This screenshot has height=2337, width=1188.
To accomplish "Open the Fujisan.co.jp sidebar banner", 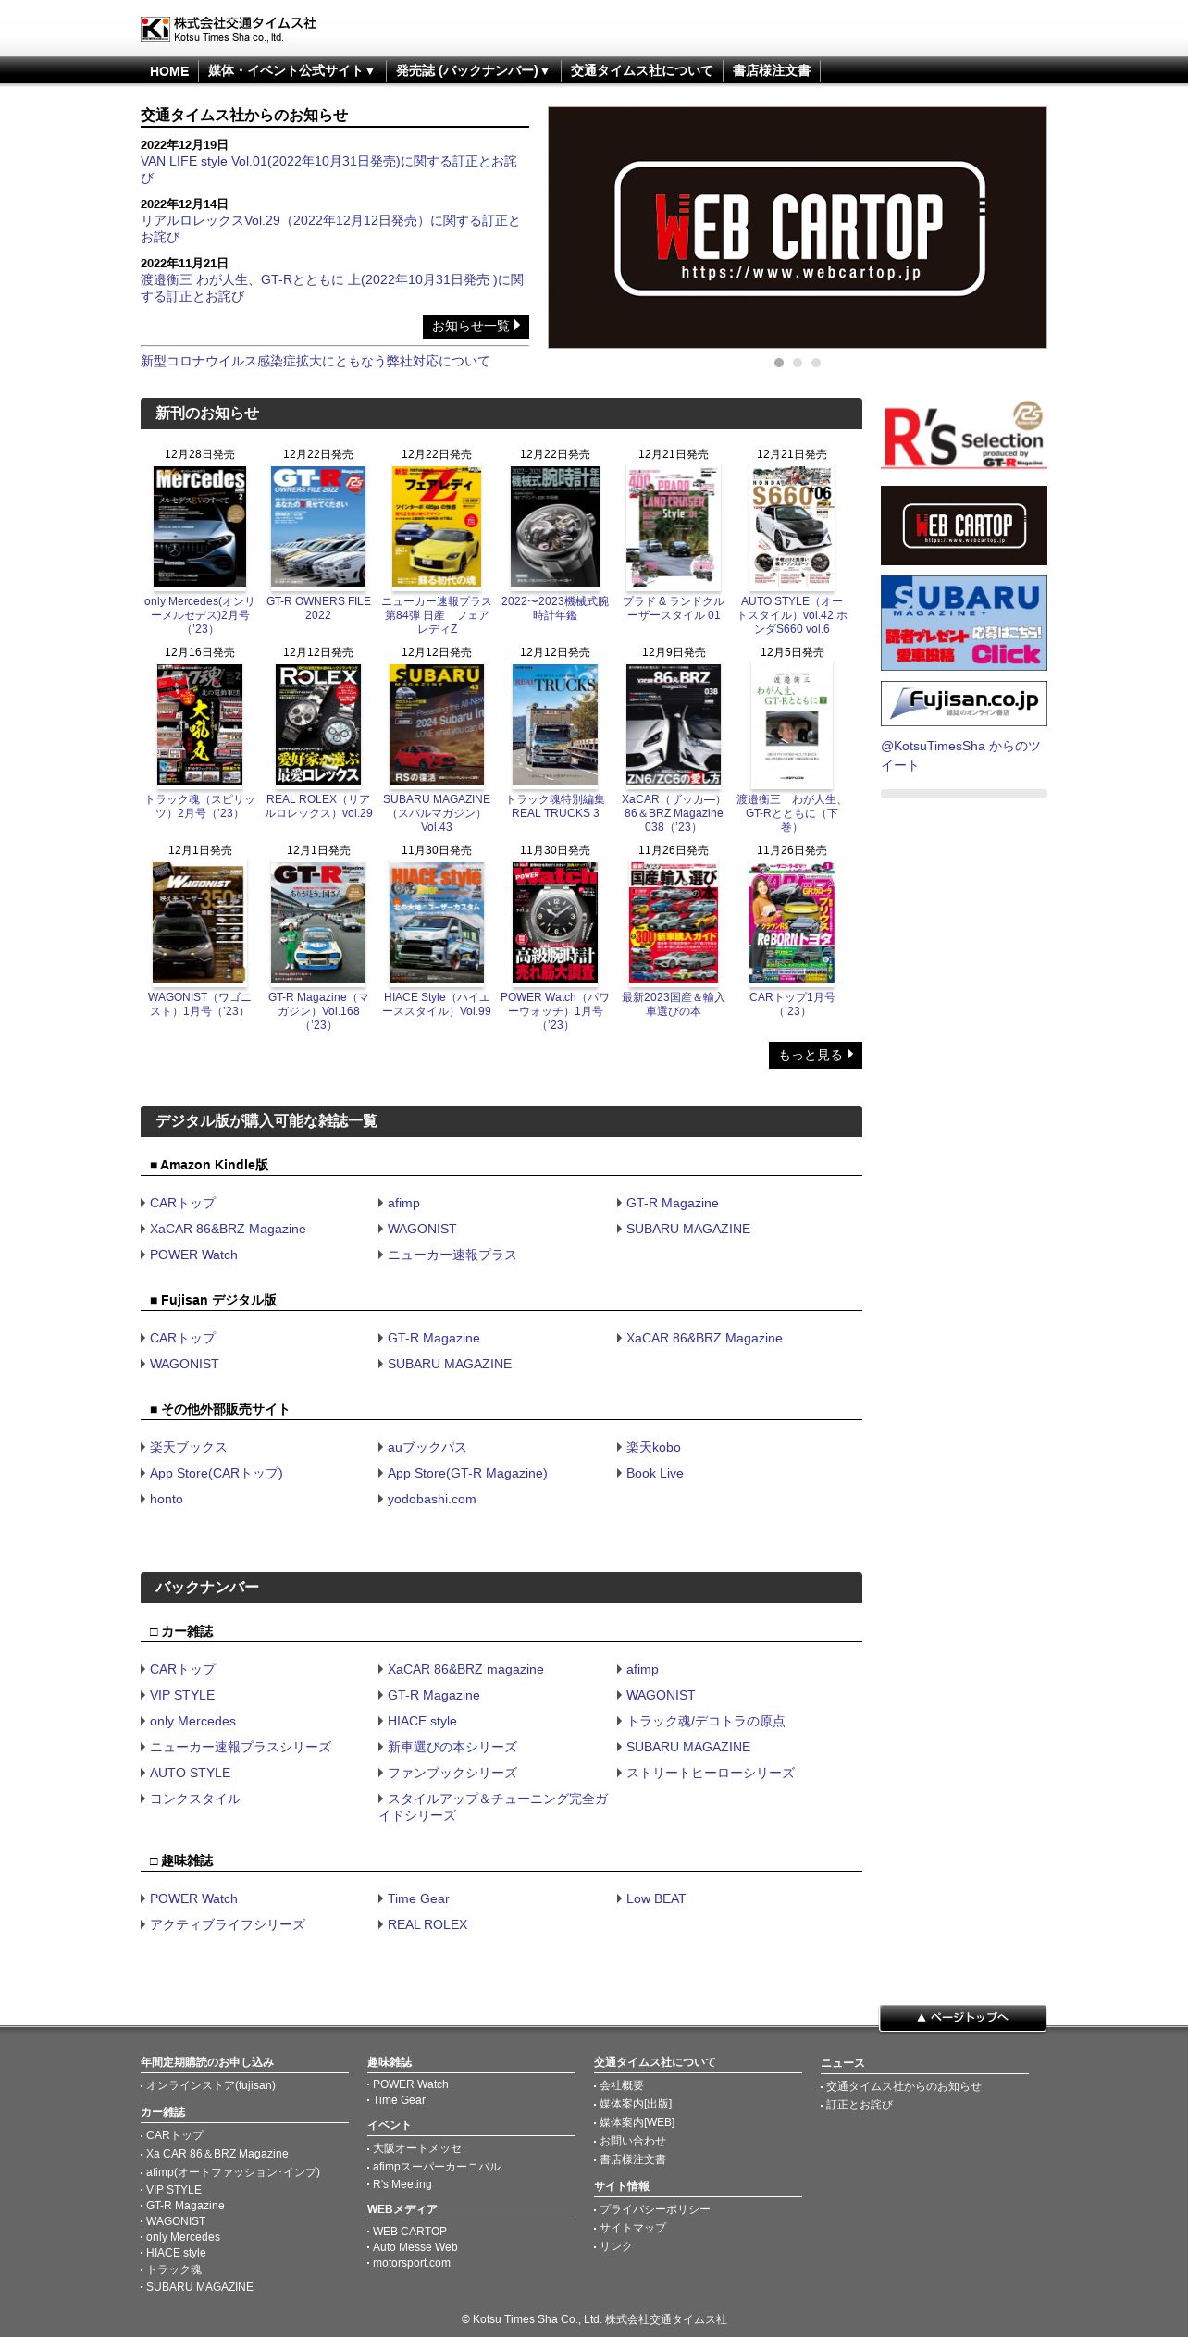I will (963, 704).
